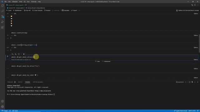Open the Search view in activity bar

[2, 11]
